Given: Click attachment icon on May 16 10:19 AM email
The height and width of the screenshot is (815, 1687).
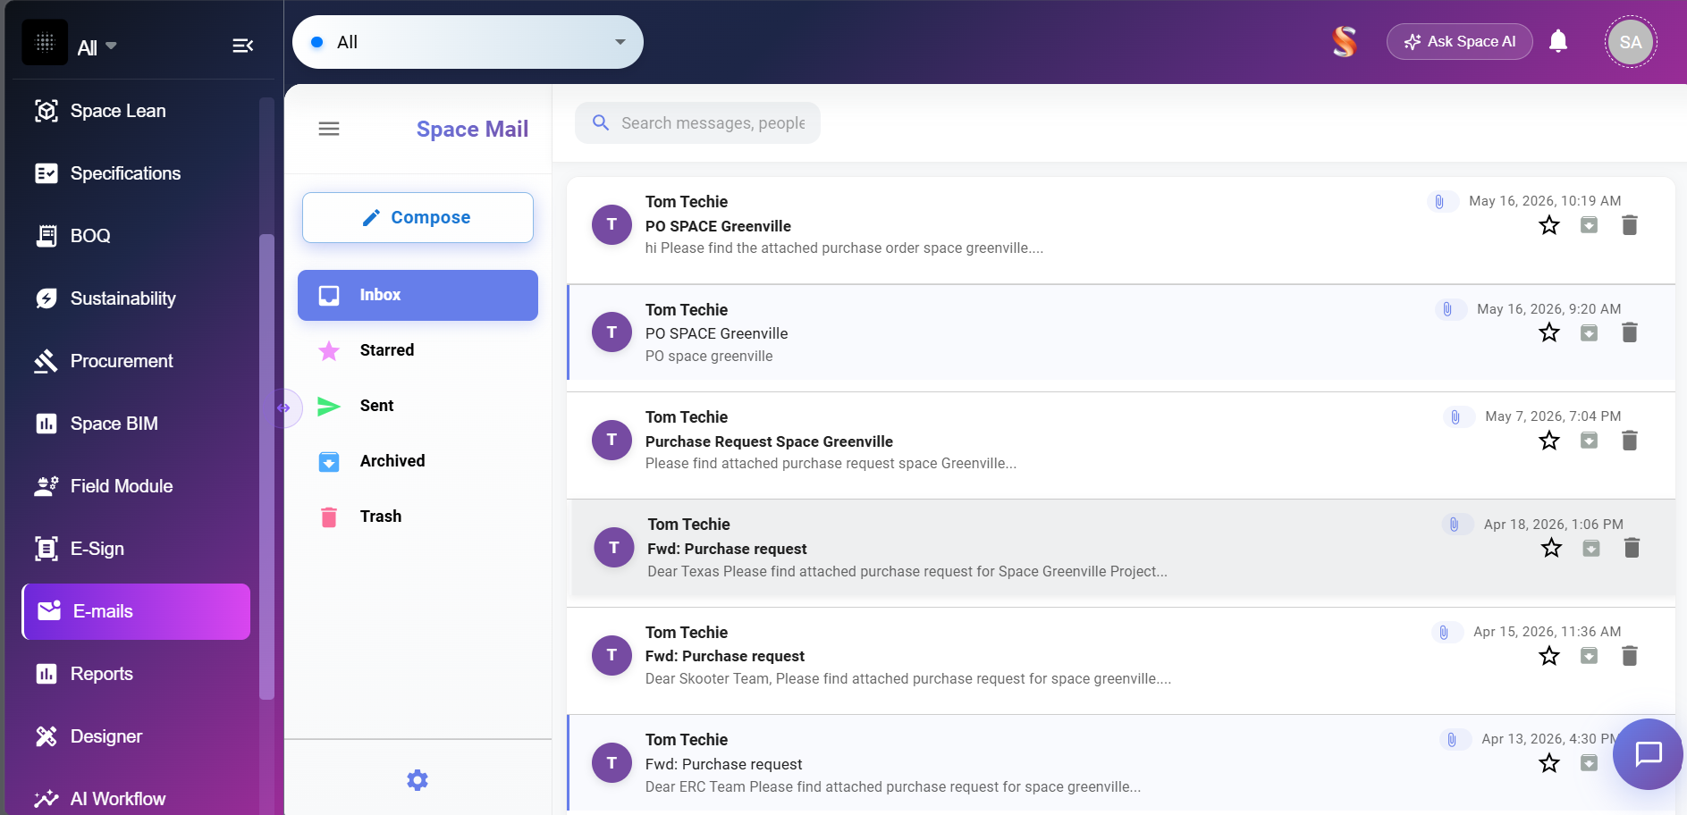Looking at the screenshot, I should tap(1439, 202).
